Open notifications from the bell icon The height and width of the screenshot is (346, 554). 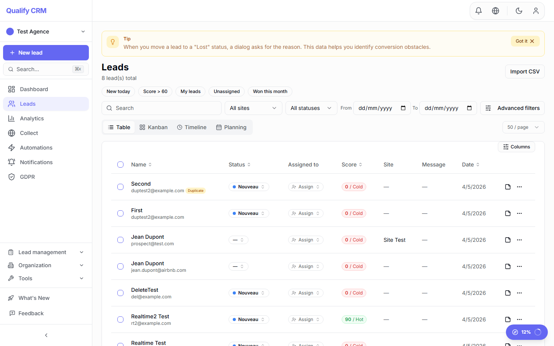(478, 10)
